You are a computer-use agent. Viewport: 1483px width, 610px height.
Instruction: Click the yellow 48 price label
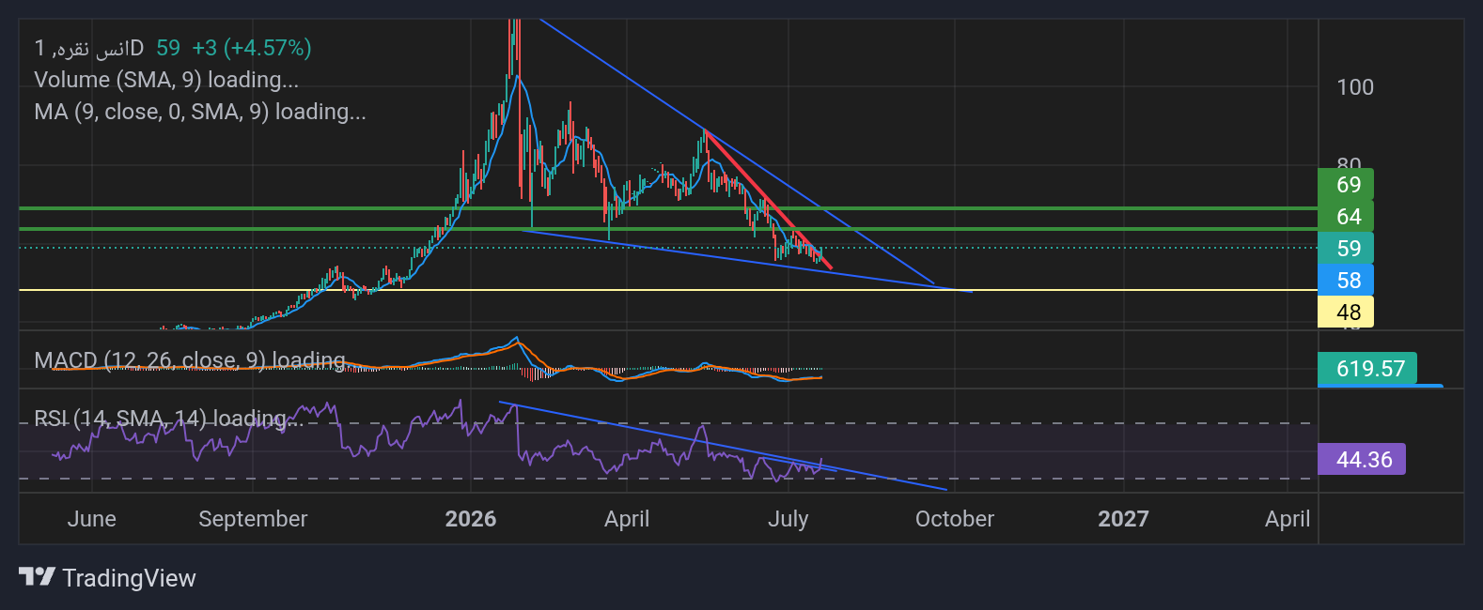pos(1346,313)
